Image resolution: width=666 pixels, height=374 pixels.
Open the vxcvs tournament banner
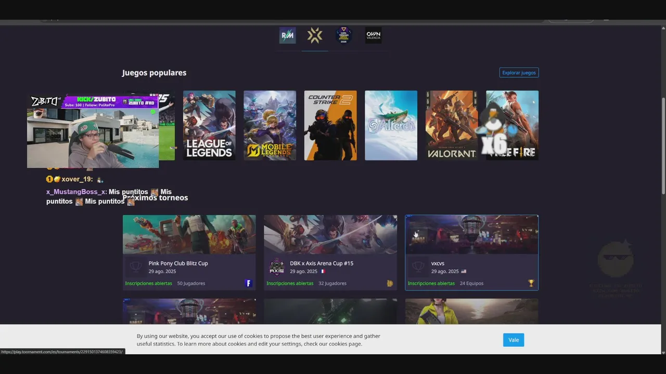pyautogui.click(x=471, y=235)
